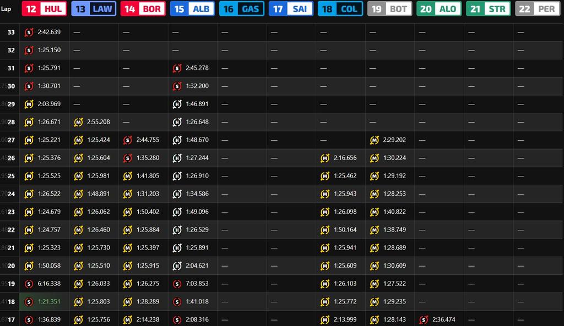
Task: Click the lap 17 row number
Action: coord(11,319)
